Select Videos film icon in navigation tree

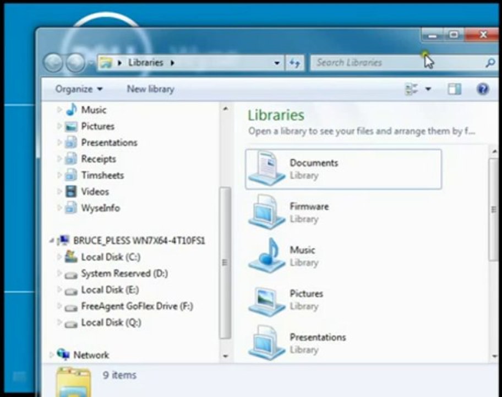(x=71, y=191)
